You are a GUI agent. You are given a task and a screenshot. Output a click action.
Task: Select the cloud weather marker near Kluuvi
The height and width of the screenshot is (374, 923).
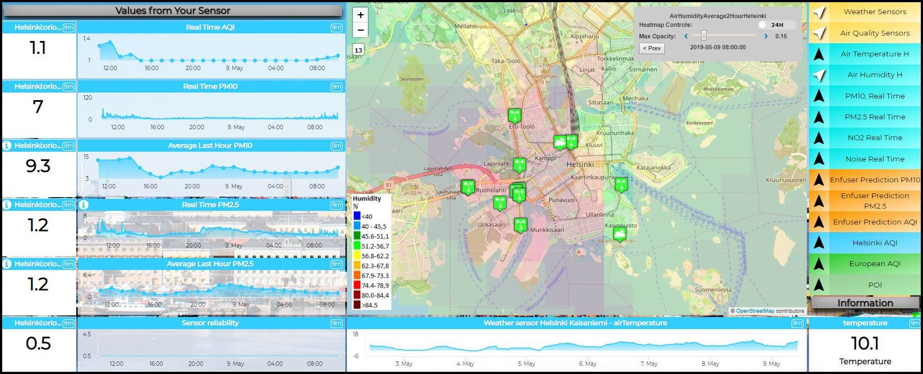pos(560,143)
